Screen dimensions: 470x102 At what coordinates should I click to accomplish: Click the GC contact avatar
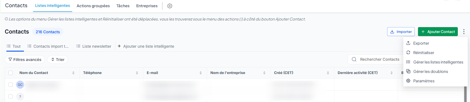20,85
